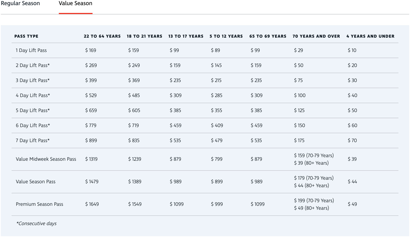The width and height of the screenshot is (410, 237).
Task: Click the $ 529 price cell
Action: pos(91,96)
